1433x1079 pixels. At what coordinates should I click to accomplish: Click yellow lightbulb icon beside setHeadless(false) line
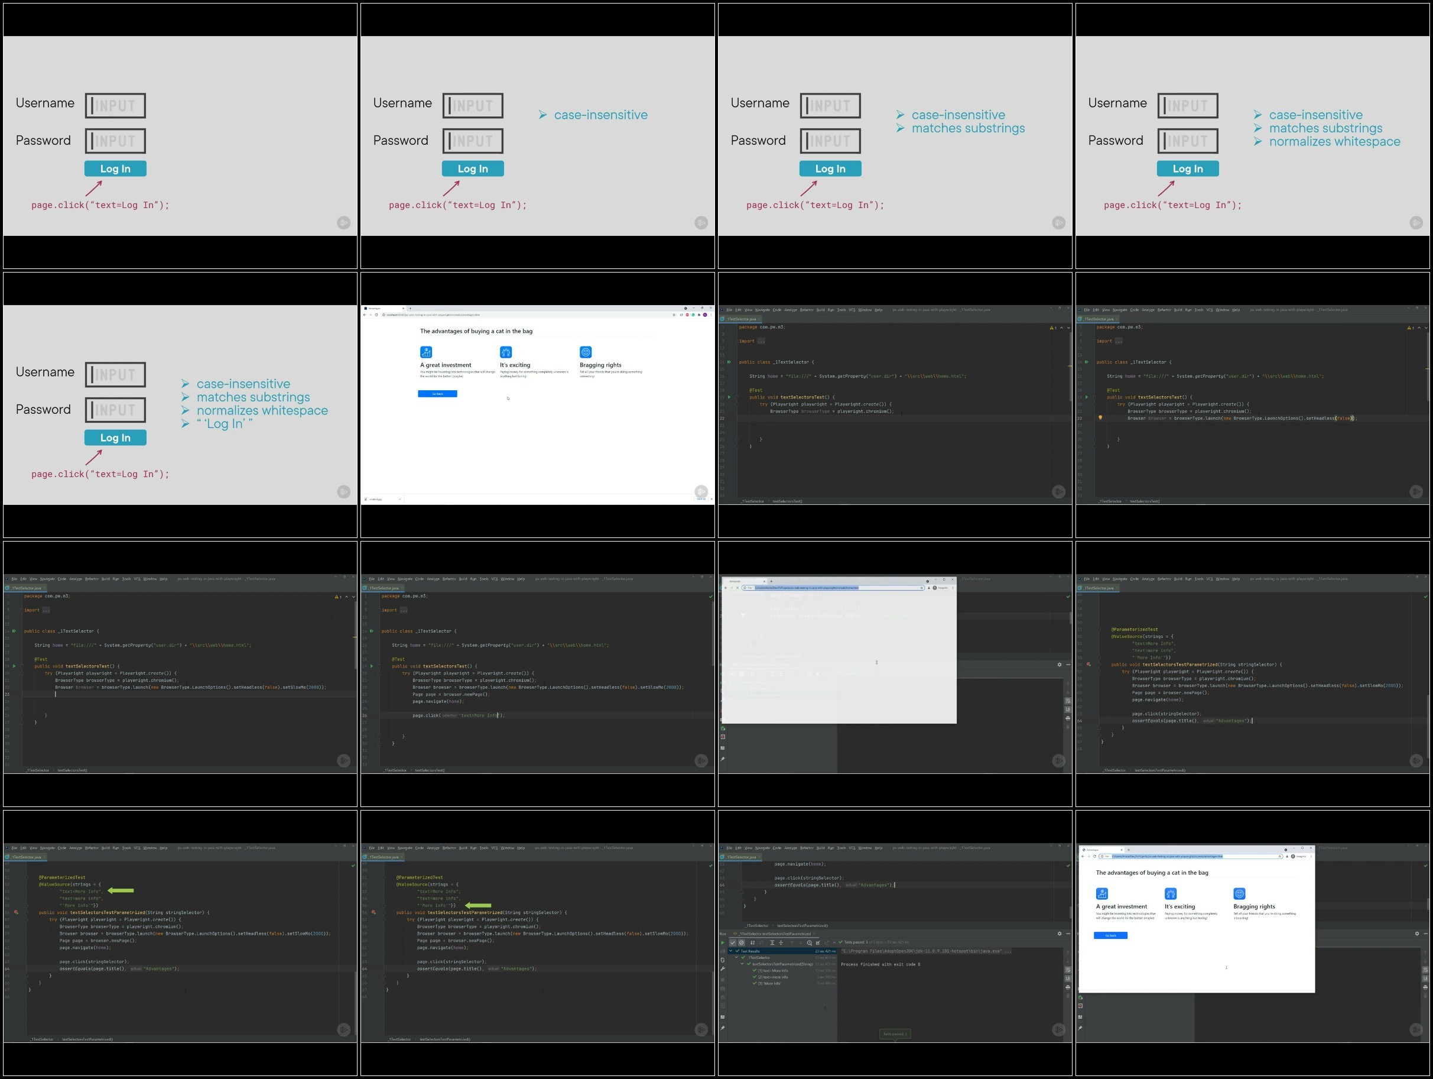[1100, 417]
